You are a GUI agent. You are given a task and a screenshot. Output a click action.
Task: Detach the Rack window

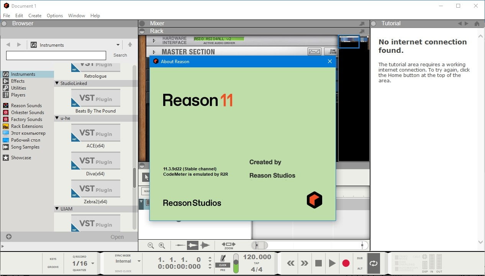click(x=362, y=31)
